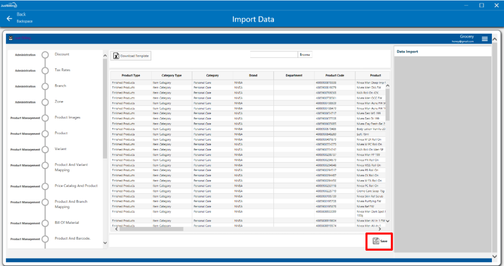Click the Save floppy disk icon

376,241
